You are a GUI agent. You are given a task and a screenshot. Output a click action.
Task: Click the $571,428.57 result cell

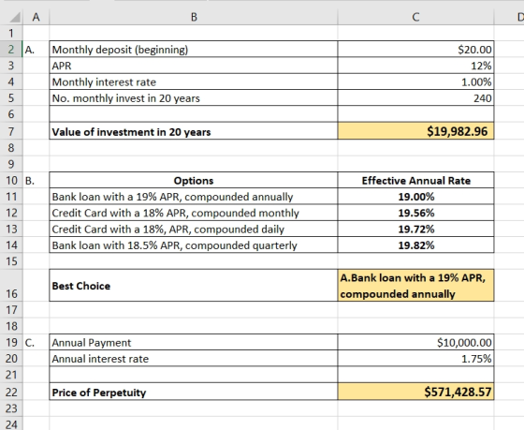point(415,392)
